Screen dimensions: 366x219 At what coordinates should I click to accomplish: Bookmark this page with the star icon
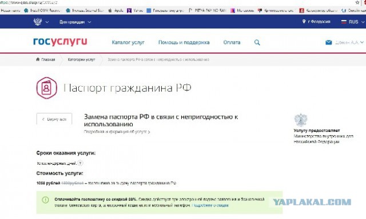(x=357, y=2)
